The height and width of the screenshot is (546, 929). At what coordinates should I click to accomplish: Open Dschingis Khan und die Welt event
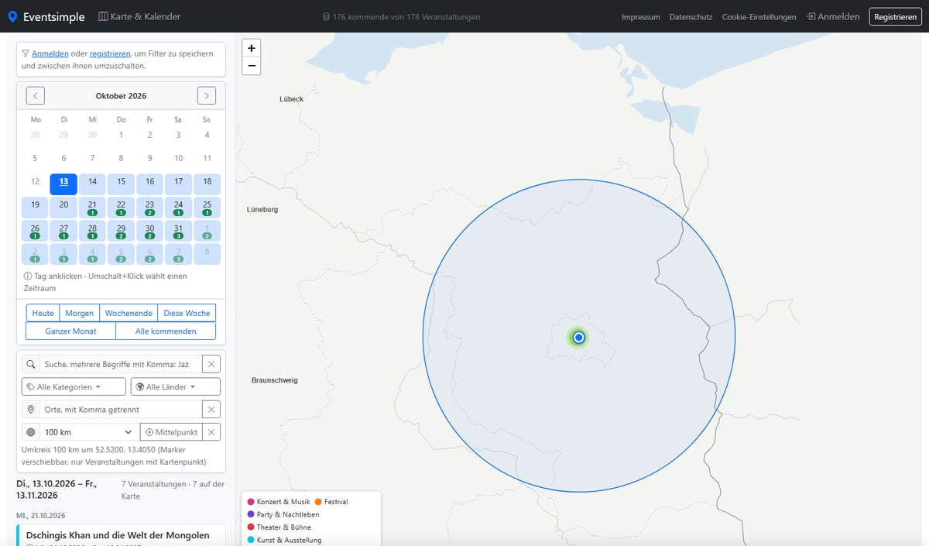(x=118, y=535)
